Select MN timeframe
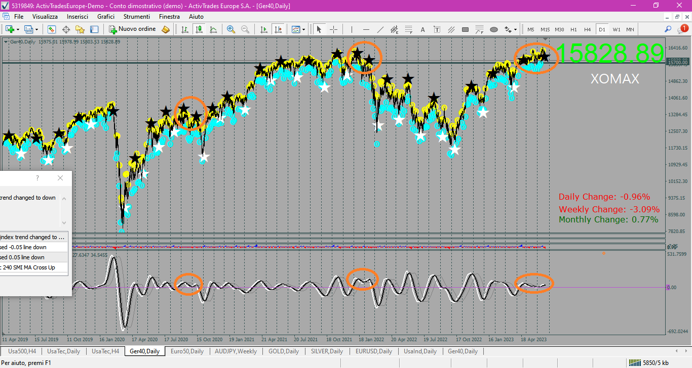 (630, 29)
